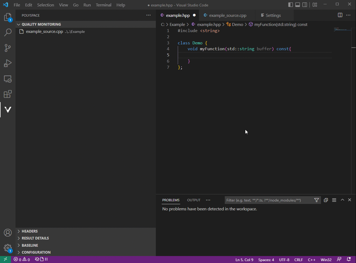Image resolution: width=356 pixels, height=263 pixels.
Task: Click the Ln 5, Col 9 indicator
Action: [x=244, y=259]
